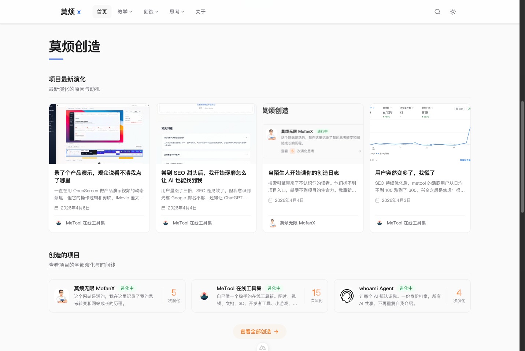Click the arrow icon beside 查看 5 次演化思考
525x351 pixels.
[359, 151]
